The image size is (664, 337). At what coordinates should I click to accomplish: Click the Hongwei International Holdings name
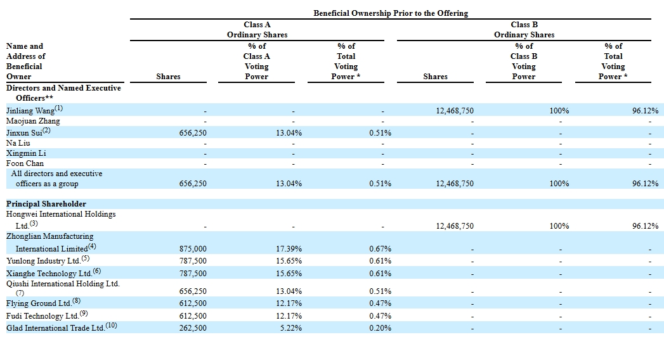tap(61, 214)
